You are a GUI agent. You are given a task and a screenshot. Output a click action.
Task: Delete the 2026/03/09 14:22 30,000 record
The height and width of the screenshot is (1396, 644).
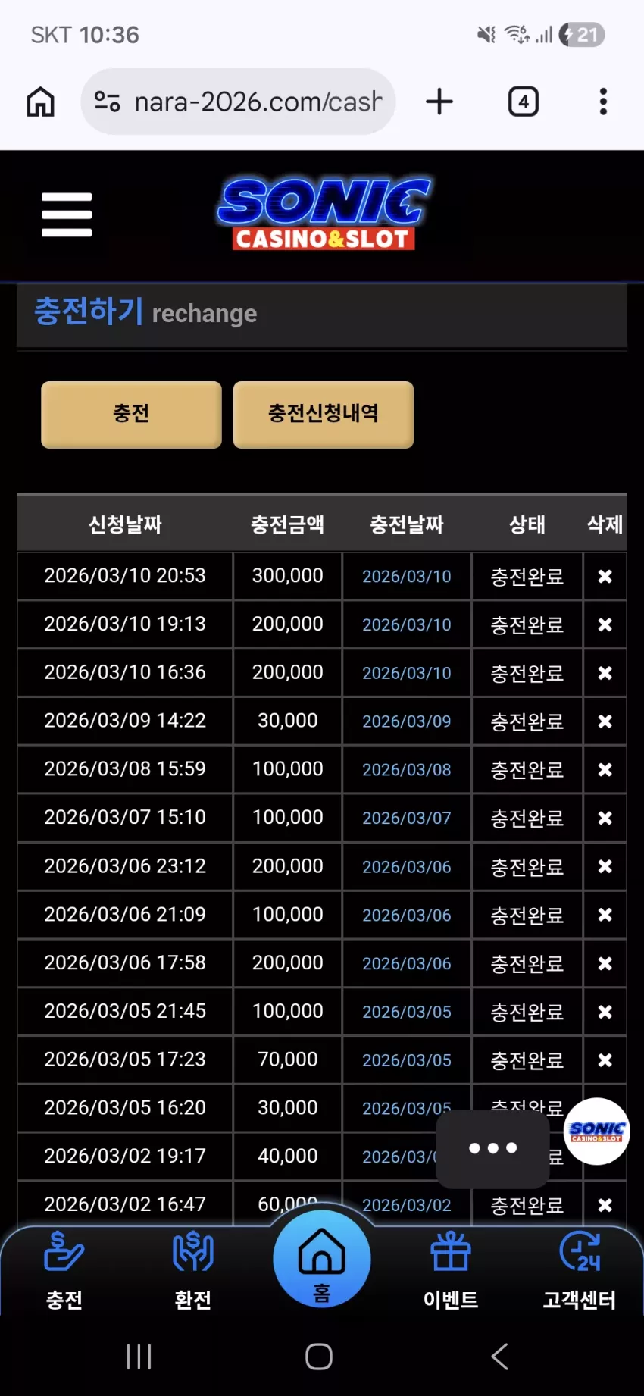tap(605, 721)
